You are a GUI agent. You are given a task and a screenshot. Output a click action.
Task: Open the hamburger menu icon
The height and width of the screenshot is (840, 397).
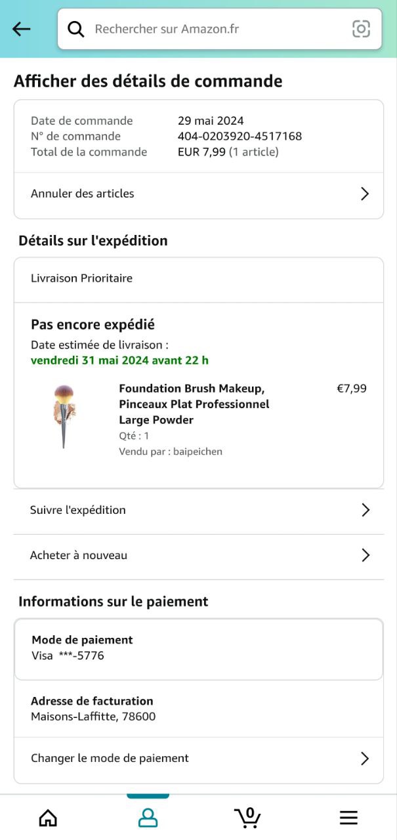tap(348, 818)
